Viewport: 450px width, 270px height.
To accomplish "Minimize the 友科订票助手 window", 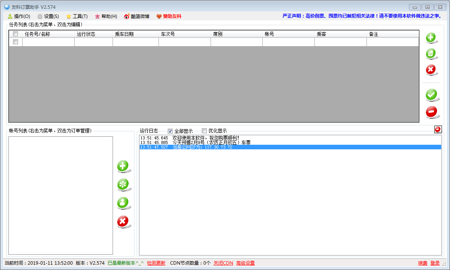I will coord(415,7).
